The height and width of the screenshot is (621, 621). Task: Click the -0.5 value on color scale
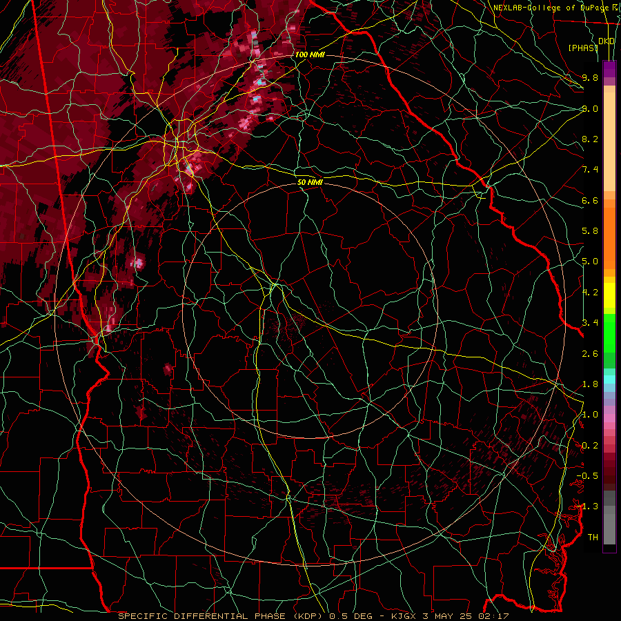[588, 476]
